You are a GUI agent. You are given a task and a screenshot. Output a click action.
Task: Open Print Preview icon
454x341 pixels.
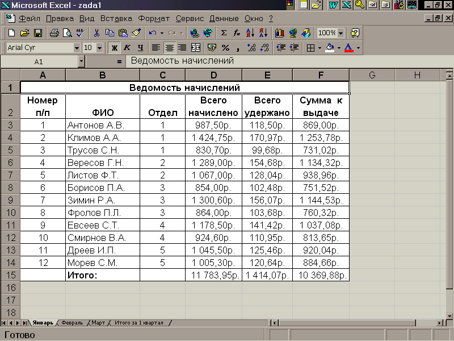[x=67, y=33]
